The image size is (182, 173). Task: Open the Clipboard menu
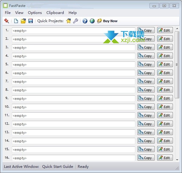tap(55, 13)
